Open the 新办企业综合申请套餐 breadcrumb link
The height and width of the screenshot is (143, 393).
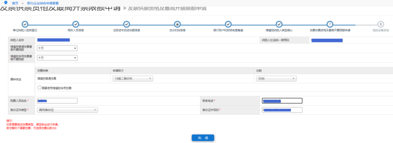pyautogui.click(x=43, y=3)
